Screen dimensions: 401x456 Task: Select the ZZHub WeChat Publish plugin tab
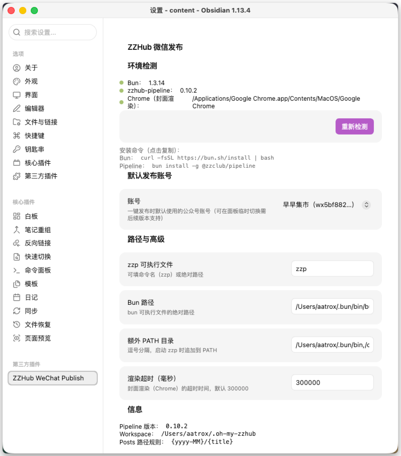click(52, 378)
